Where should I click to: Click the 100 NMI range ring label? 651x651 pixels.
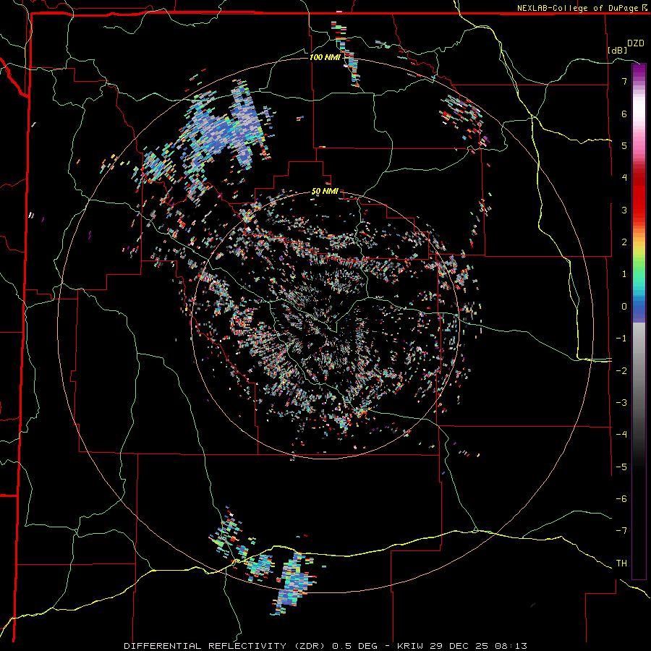[x=325, y=57]
